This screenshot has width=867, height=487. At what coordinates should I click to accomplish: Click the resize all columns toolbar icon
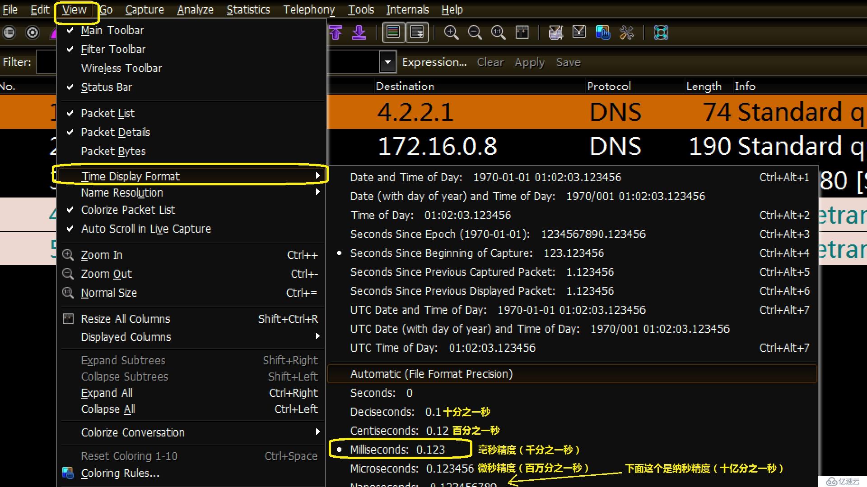(522, 32)
